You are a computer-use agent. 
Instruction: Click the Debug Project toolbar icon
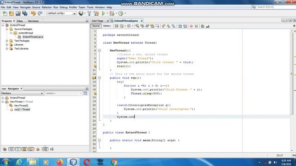(x=112, y=13)
